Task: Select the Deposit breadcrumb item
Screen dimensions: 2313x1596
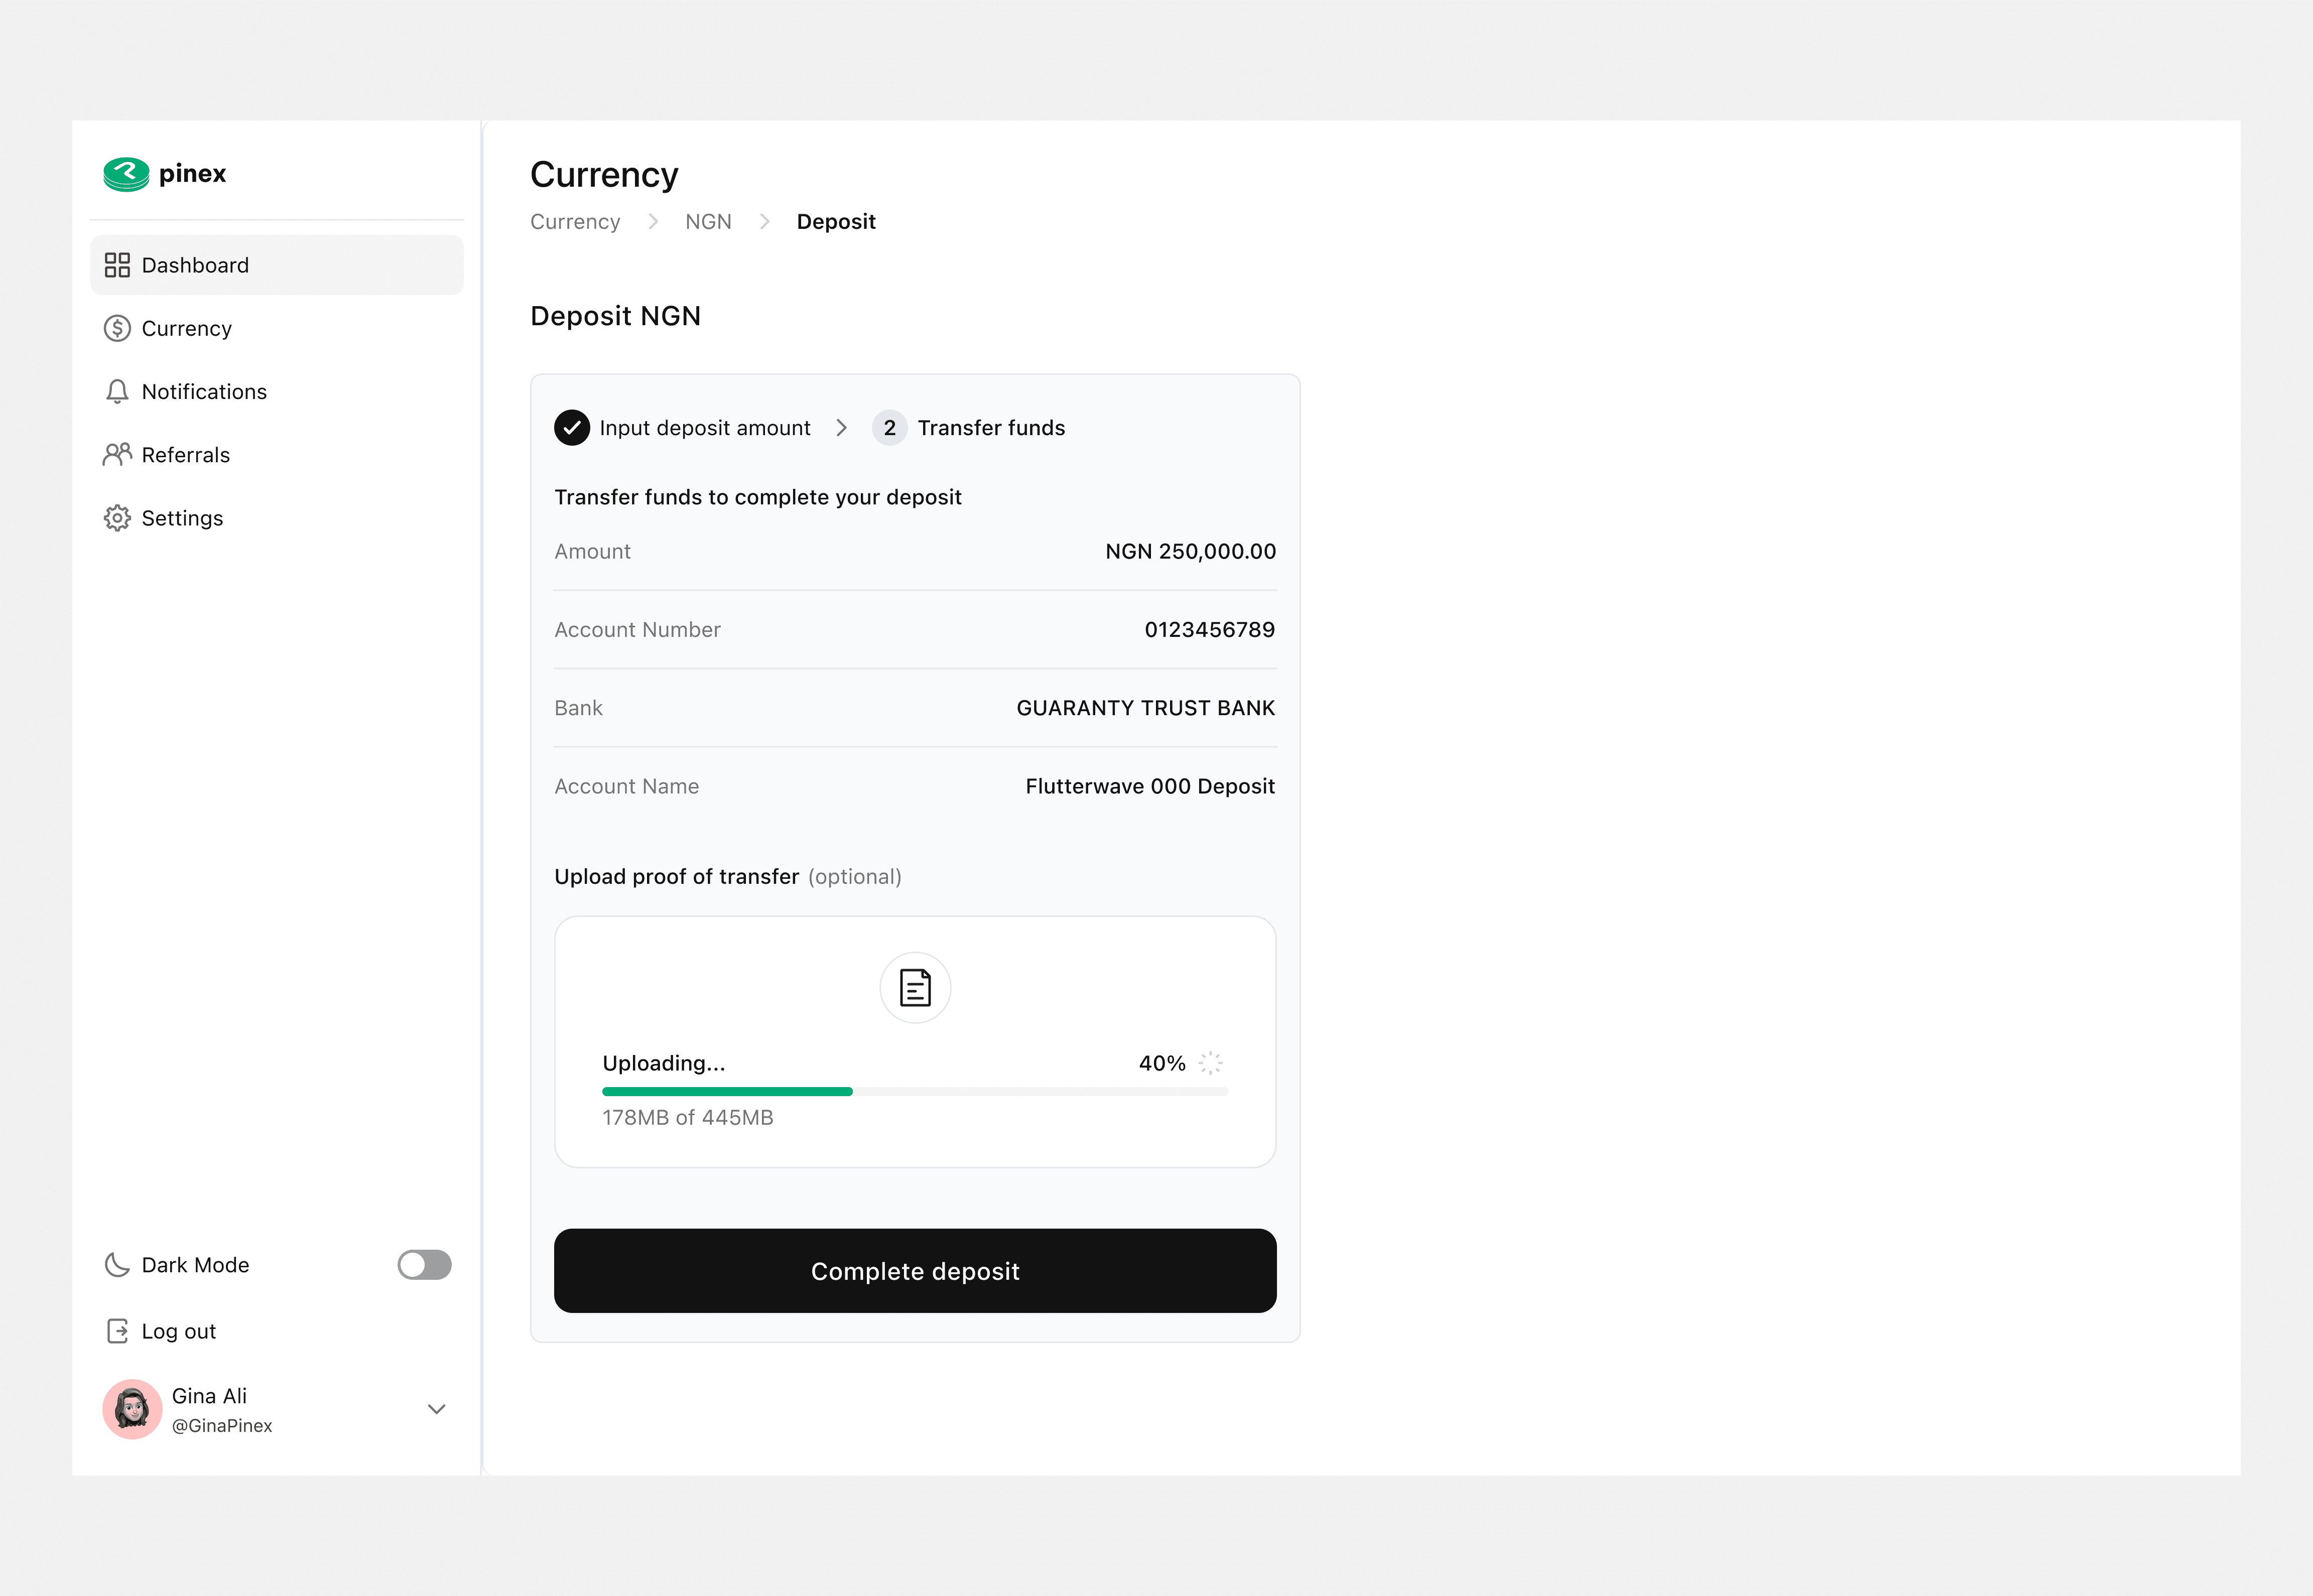Action: point(836,221)
